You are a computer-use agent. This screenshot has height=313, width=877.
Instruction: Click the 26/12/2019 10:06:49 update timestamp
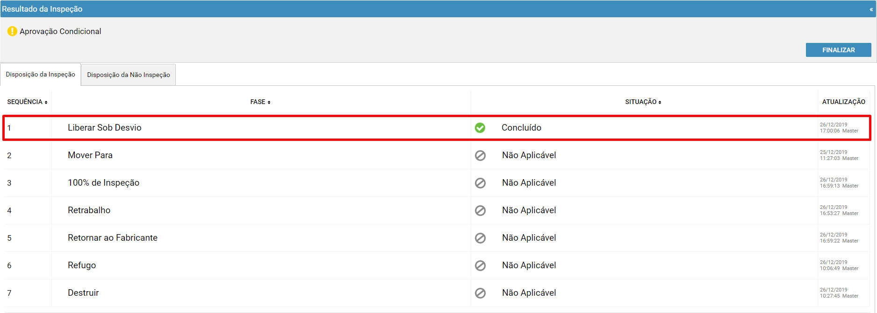(x=839, y=265)
